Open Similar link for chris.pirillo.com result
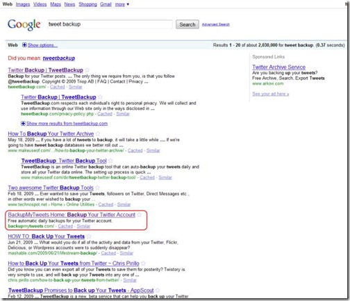This screenshot has width=350, height=301. point(130,280)
